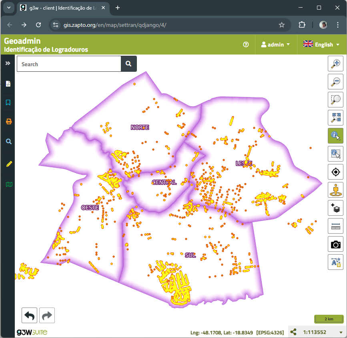347x338 pixels.
Task: Open the add layer tool
Action: (335, 208)
